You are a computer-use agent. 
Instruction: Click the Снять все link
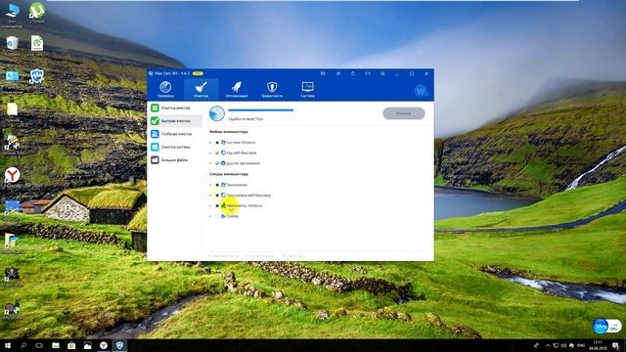pos(295,256)
